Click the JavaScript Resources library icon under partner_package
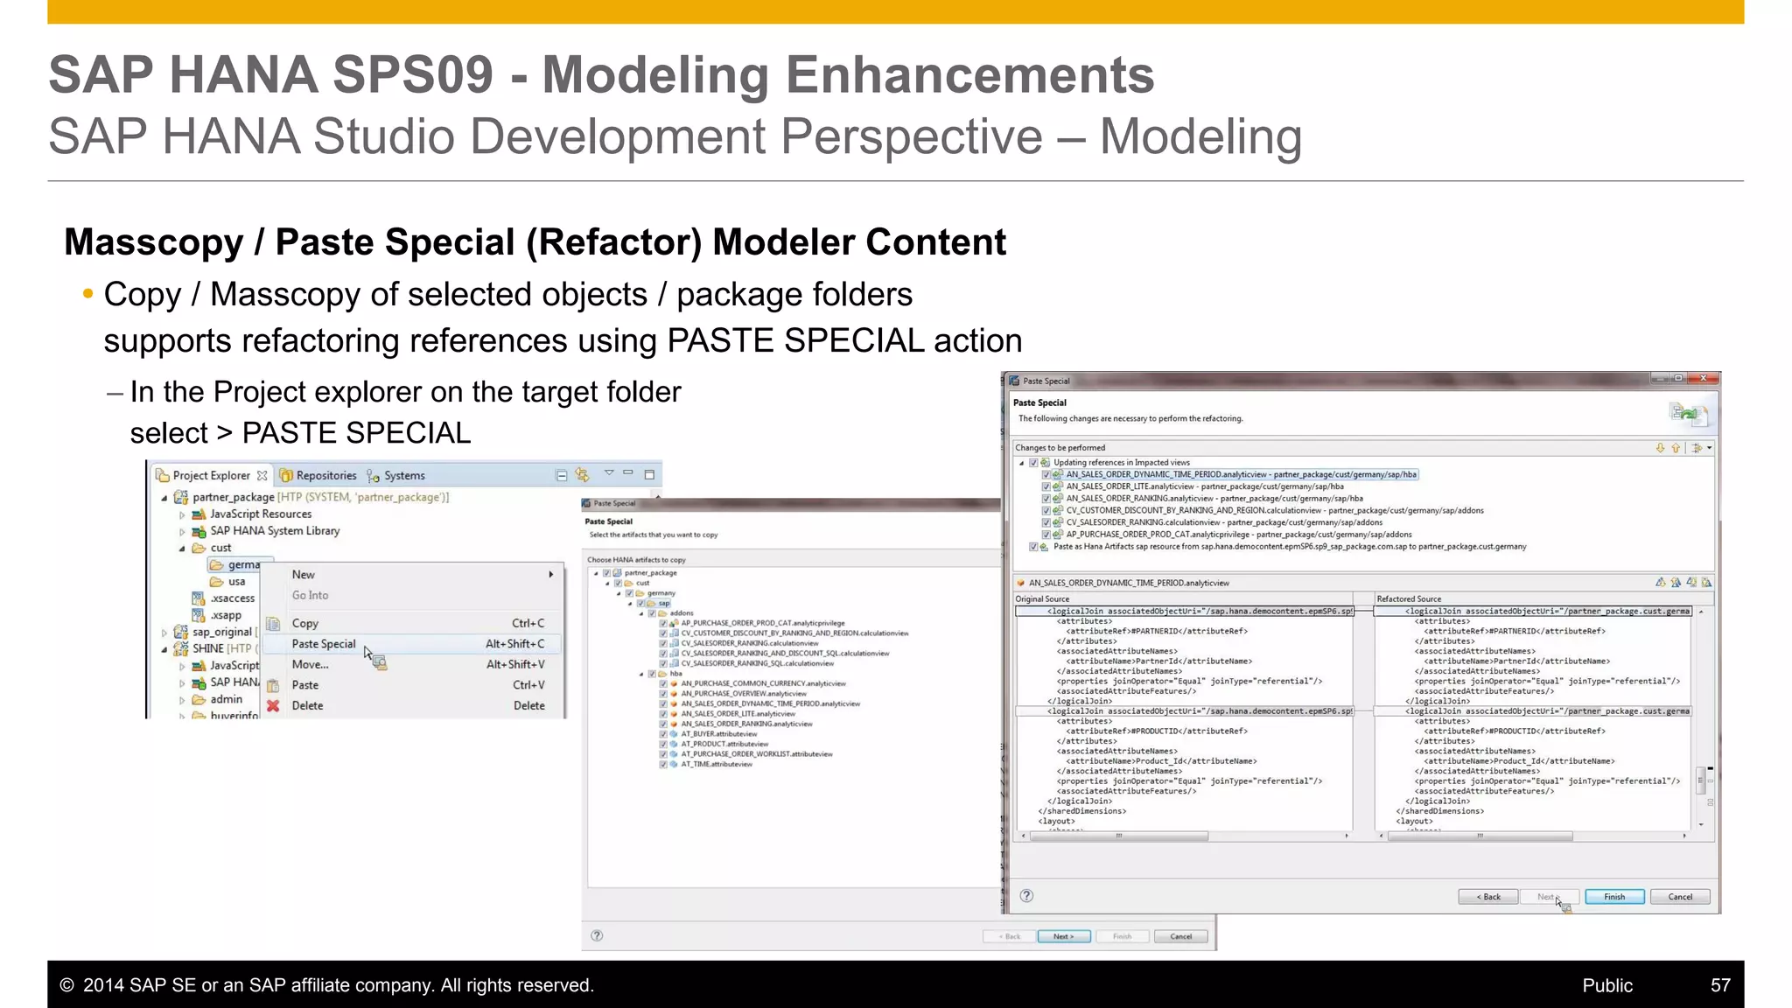 [199, 514]
